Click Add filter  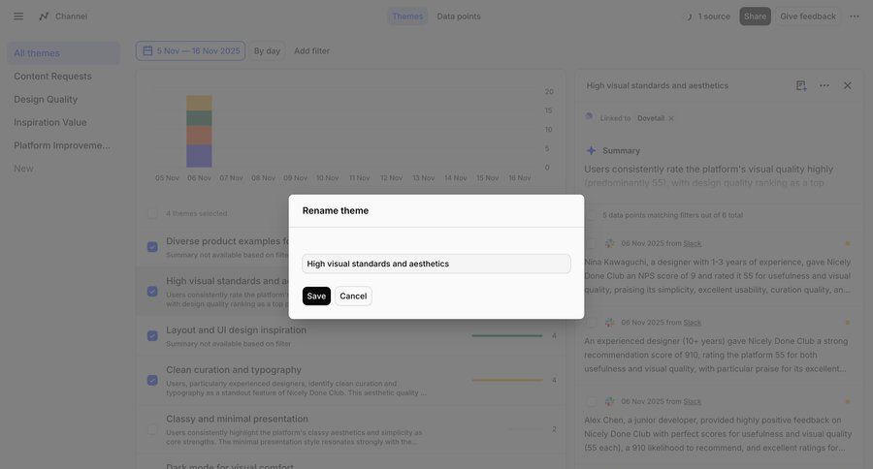[x=311, y=50]
